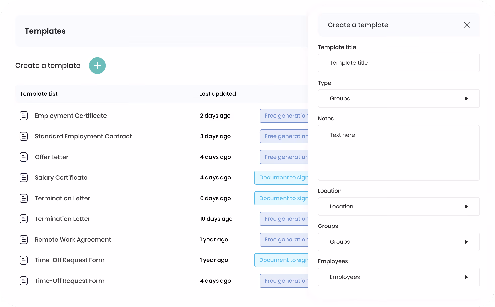Click the green plus icon to create template
This screenshot has width=495, height=307.
click(x=97, y=66)
